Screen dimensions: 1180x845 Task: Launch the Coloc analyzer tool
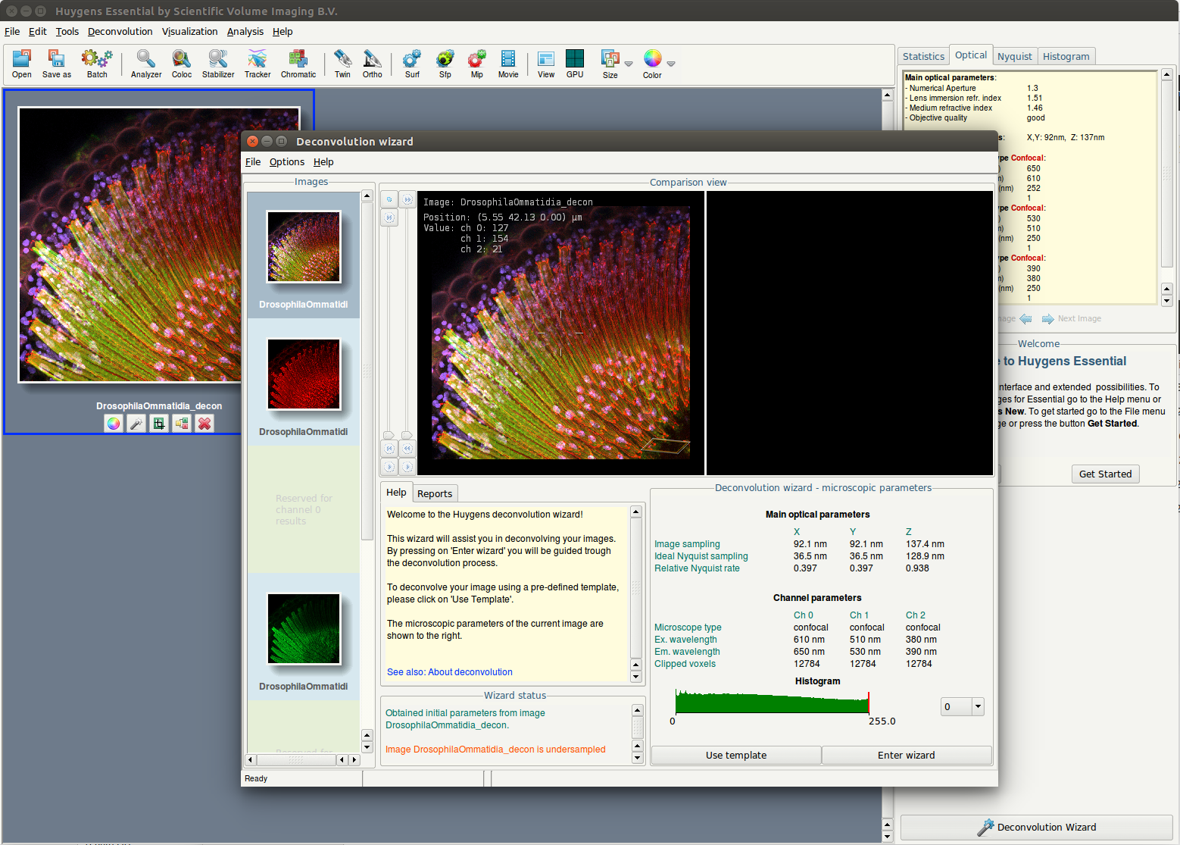pos(182,64)
